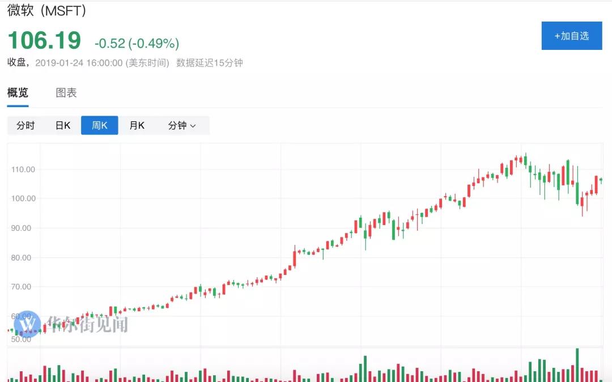Click the 数据延迟15分钟 delay notice

pyautogui.click(x=210, y=62)
